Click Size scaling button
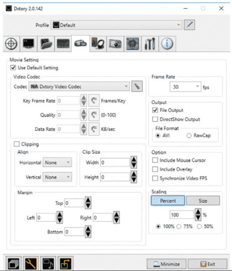232x271 pixels. [x=203, y=201]
